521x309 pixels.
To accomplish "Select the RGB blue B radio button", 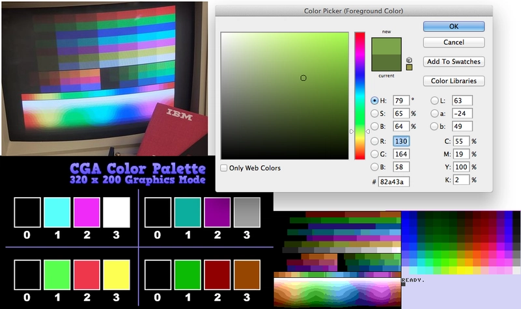I will click(374, 167).
